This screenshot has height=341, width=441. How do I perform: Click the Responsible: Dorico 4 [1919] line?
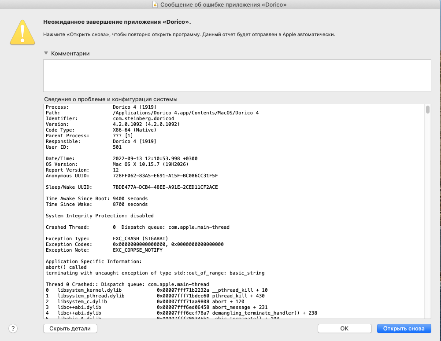click(x=101, y=141)
